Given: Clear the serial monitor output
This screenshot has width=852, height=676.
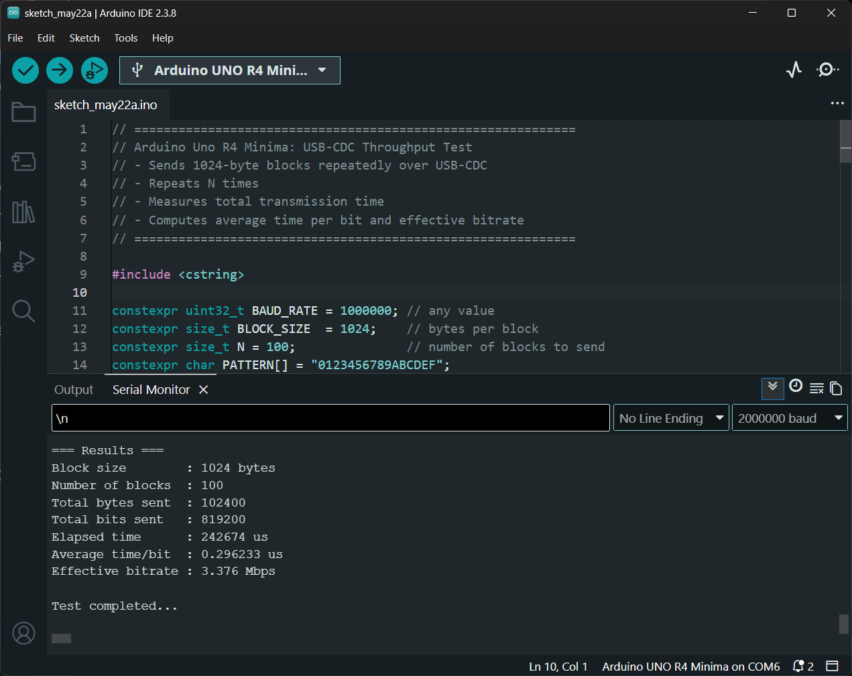Looking at the screenshot, I should (816, 388).
